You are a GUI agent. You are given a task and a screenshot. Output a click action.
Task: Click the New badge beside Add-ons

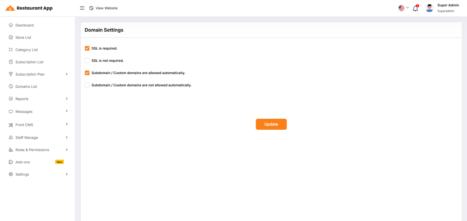[x=60, y=162]
